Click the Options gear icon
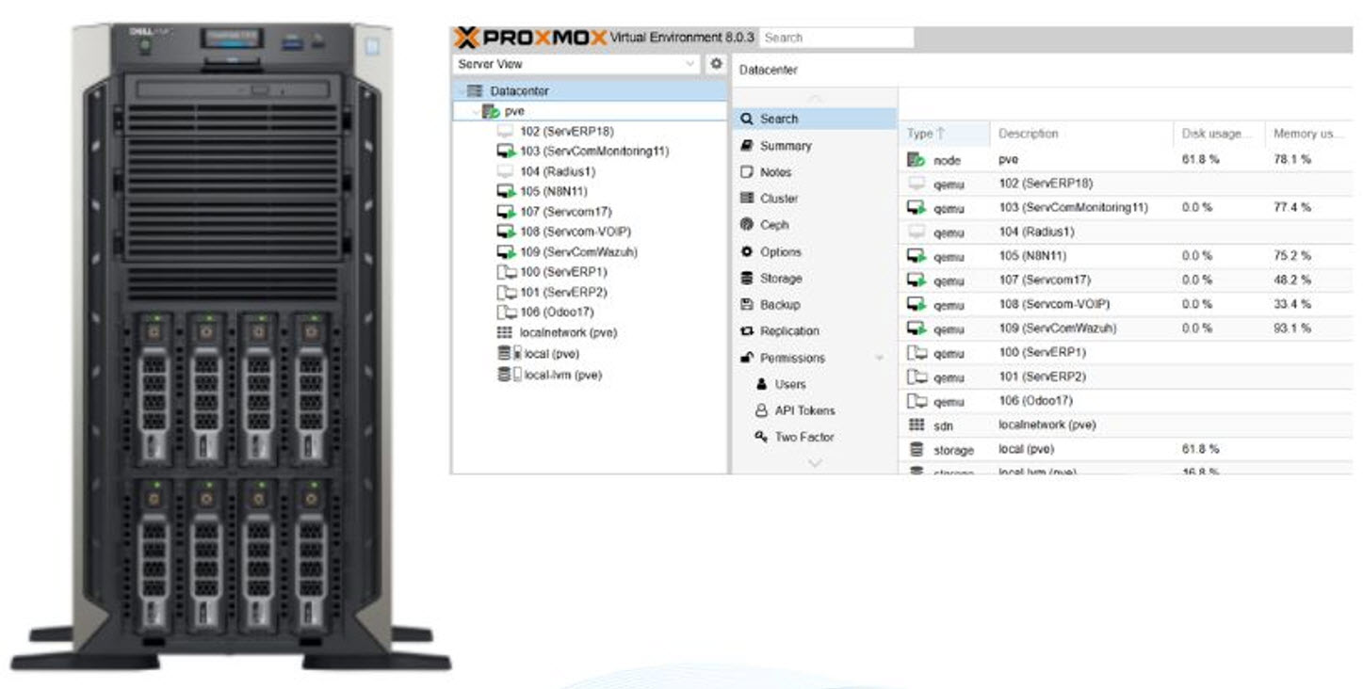The width and height of the screenshot is (1363, 689). point(747,252)
